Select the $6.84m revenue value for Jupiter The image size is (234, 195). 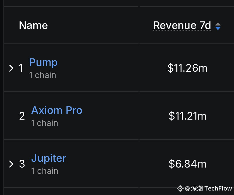pos(187,164)
